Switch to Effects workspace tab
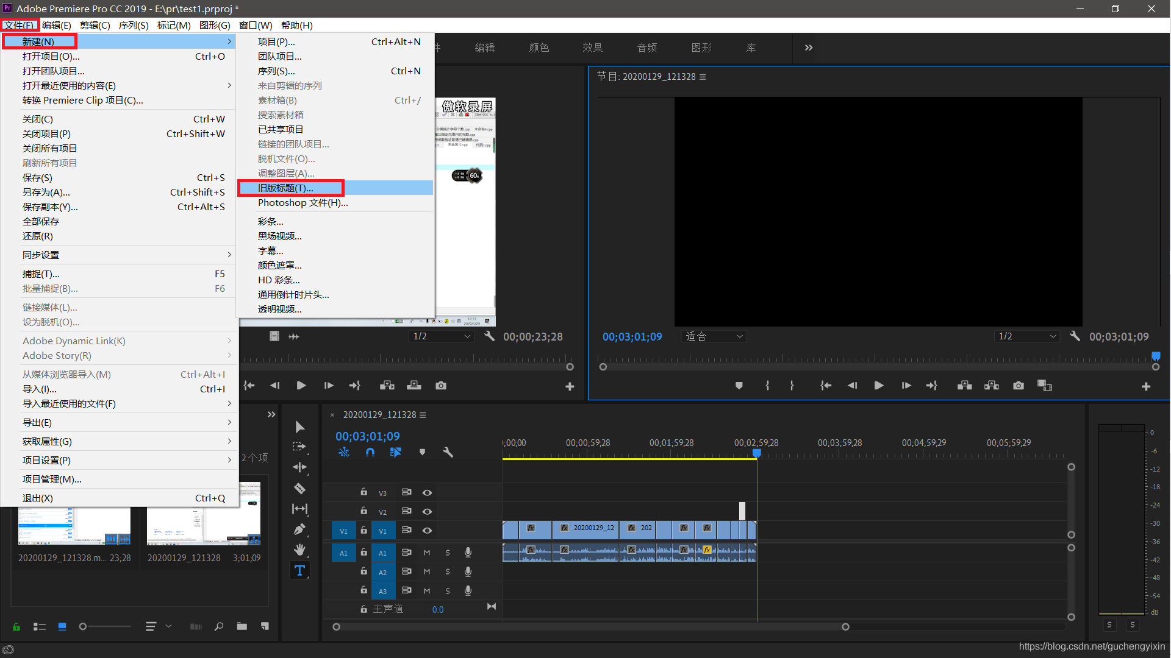Image resolution: width=1171 pixels, height=658 pixels. coord(593,48)
